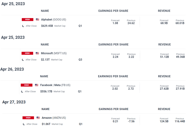Click the US flag icon beside Facebook | Meta
Viewport: 187px width, 129px height.
pos(37,85)
